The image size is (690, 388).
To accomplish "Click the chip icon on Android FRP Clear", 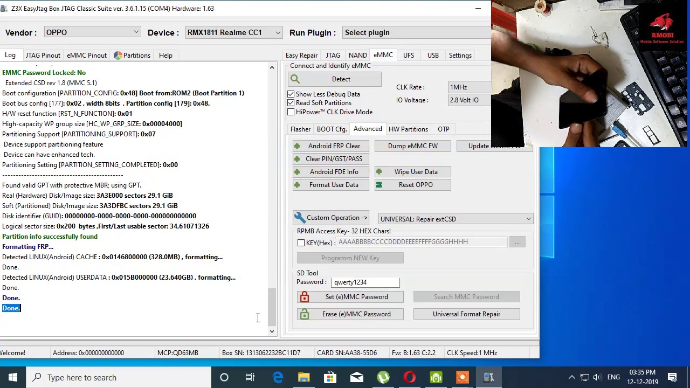I will tap(297, 146).
